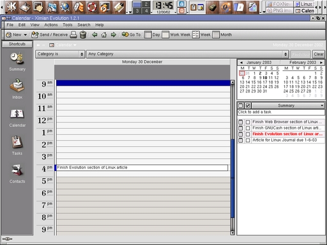The image size is (327, 245).
Task: Open the Tasks shortcut
Action: point(17,145)
